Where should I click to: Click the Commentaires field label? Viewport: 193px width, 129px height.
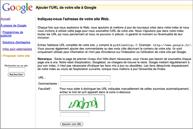coord(49,84)
